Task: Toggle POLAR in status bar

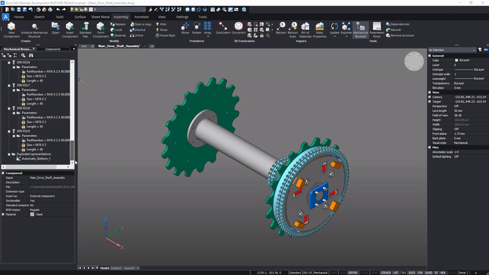Action: point(364,273)
